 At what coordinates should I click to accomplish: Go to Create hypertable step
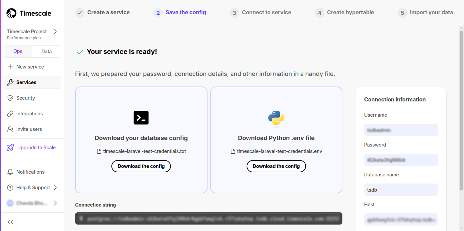tap(351, 12)
